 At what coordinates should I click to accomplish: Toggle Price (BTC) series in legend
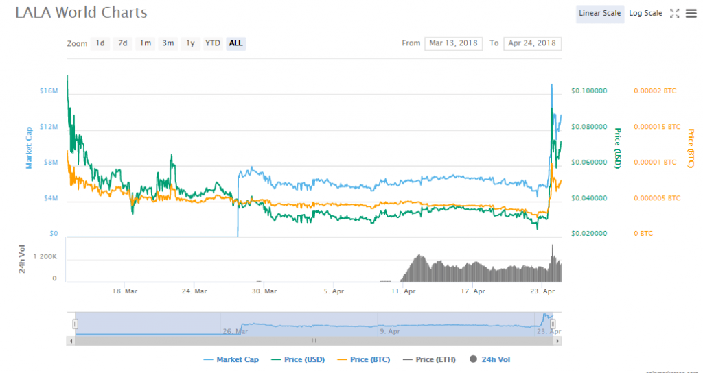[x=363, y=359]
